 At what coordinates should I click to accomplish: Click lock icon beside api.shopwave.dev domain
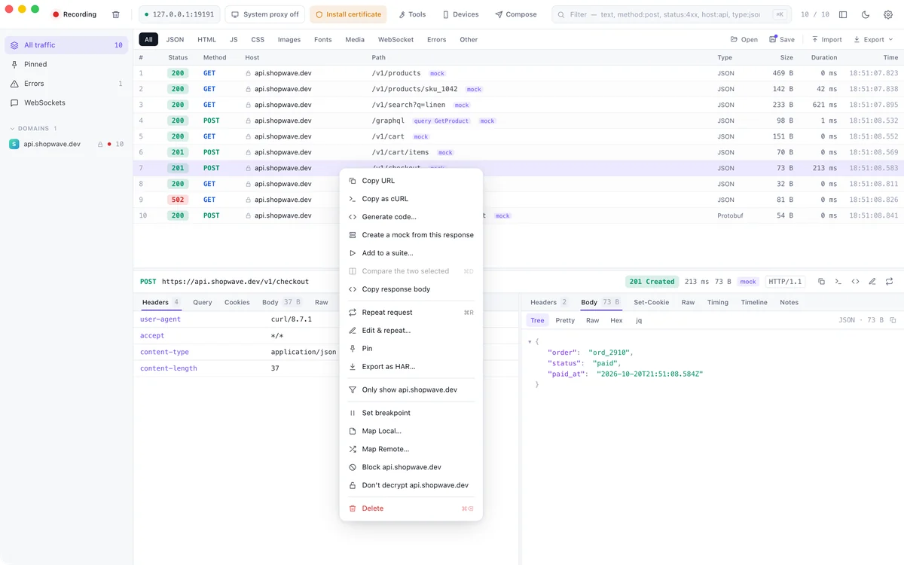click(100, 144)
